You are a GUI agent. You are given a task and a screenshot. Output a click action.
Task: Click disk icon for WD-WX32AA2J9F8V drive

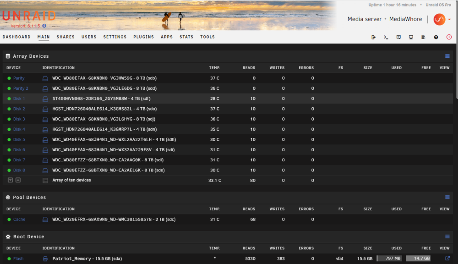(45, 150)
